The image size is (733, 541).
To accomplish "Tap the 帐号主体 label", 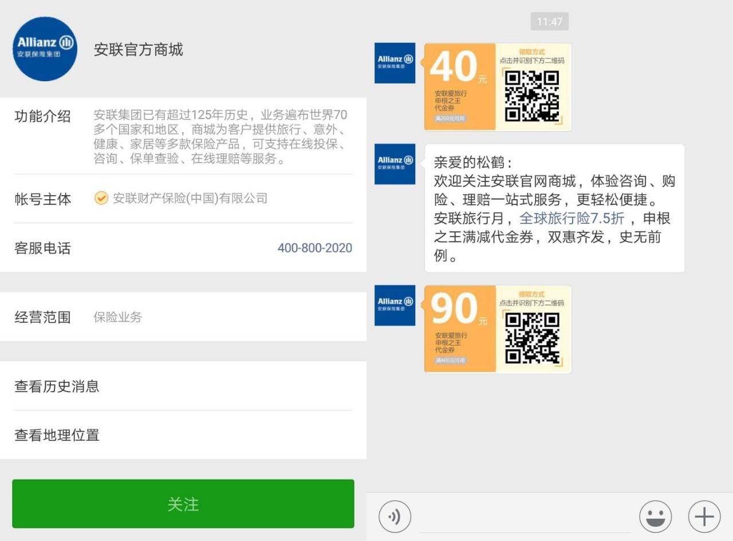I will pyautogui.click(x=42, y=199).
